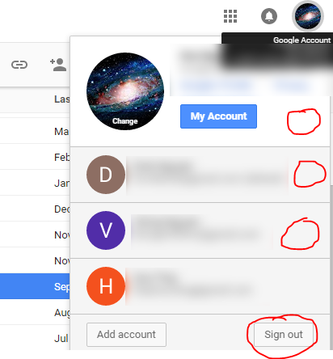Viewport: 333px width, 359px height.
Task: Change the large galaxy profile picture
Action: [x=125, y=91]
